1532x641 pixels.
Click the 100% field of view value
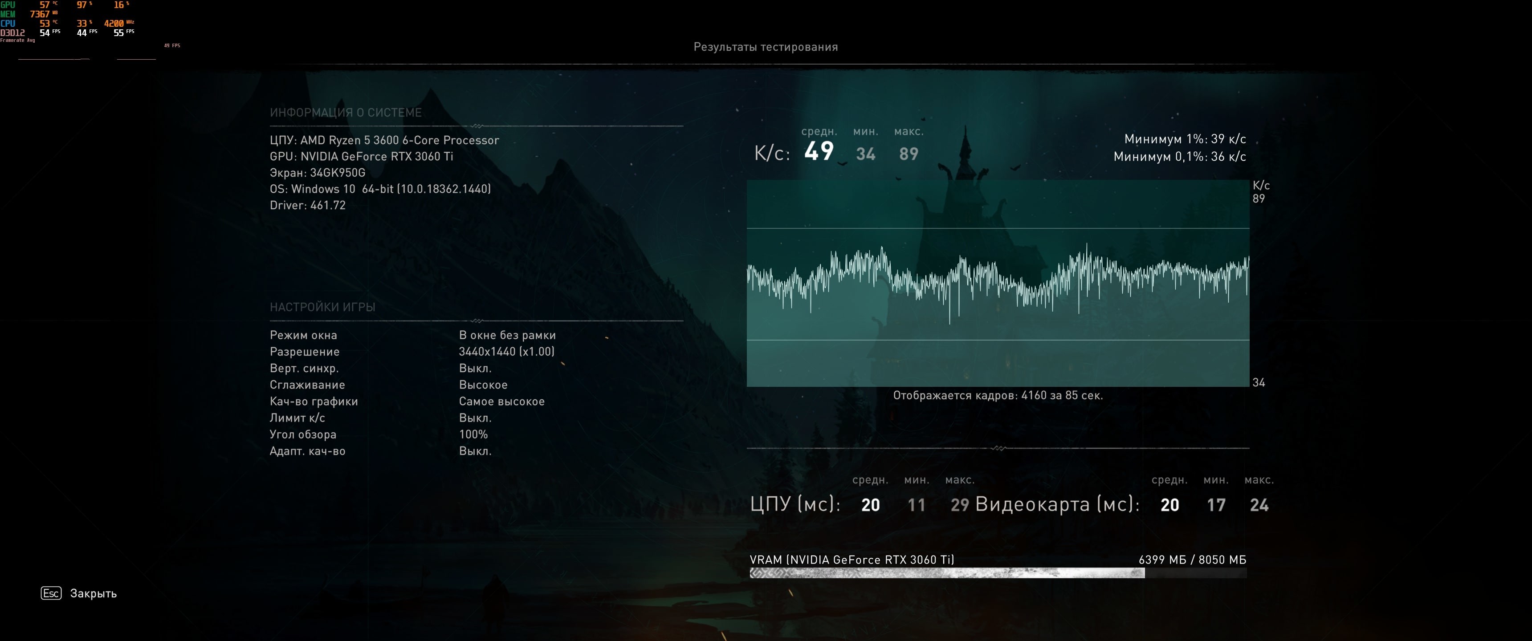tap(473, 434)
